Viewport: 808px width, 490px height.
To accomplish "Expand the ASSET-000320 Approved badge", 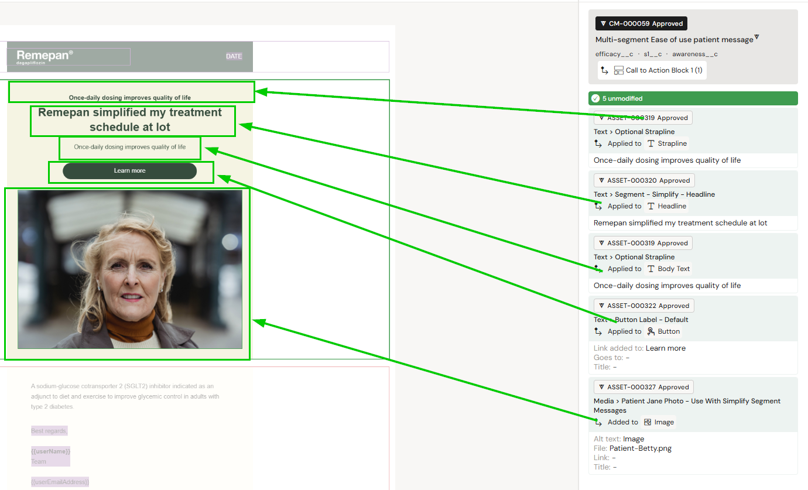I will [x=643, y=180].
